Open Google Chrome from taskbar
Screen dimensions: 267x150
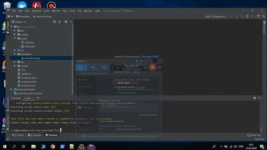[x=53, y=146]
